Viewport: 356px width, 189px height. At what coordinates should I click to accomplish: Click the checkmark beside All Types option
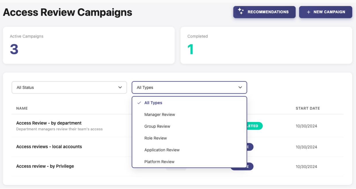tap(139, 103)
